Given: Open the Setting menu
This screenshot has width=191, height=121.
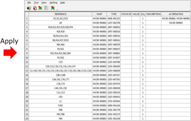Looking at the screenshot, I should tap(53, 3).
